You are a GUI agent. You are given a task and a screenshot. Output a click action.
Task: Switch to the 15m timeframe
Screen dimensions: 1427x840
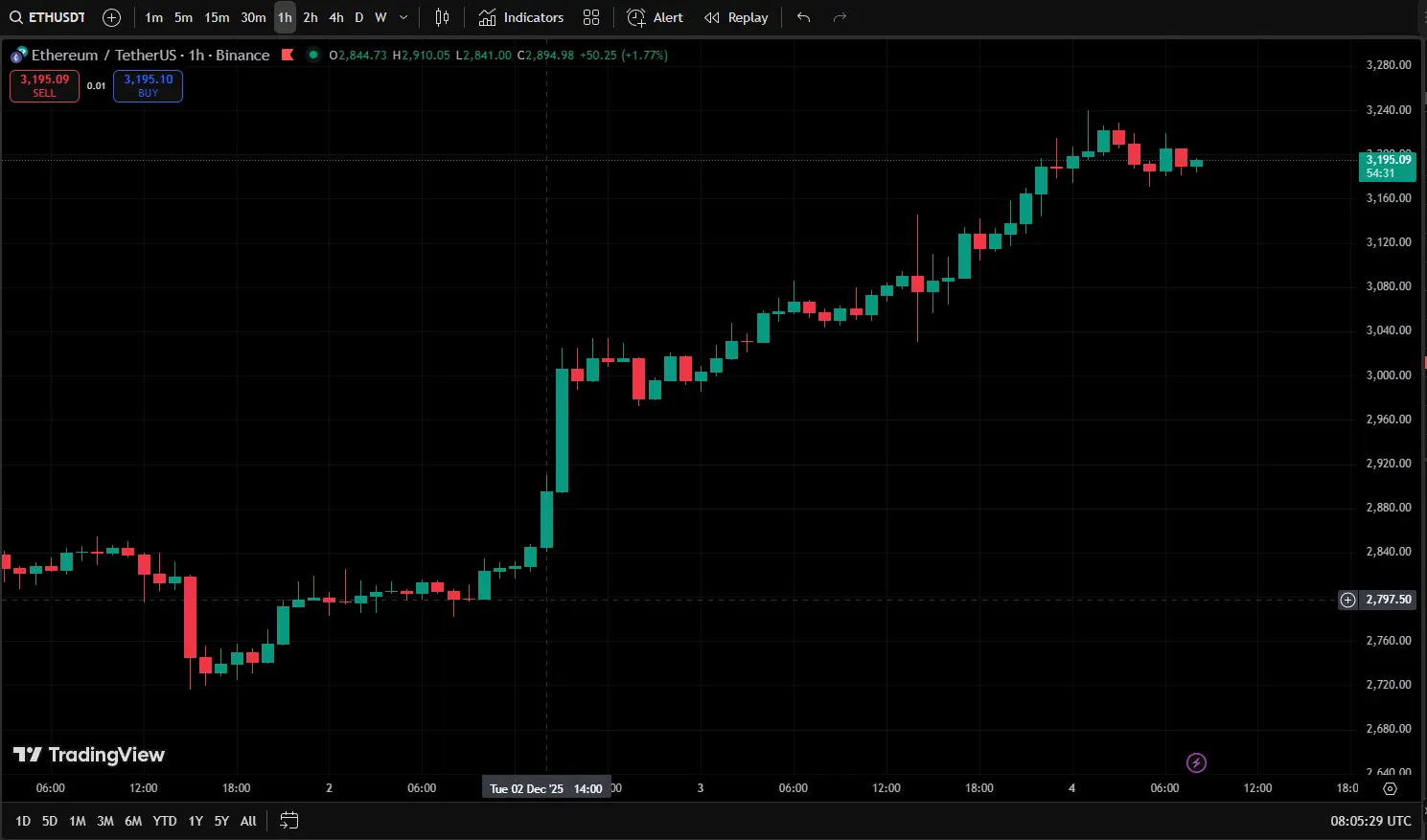click(217, 17)
